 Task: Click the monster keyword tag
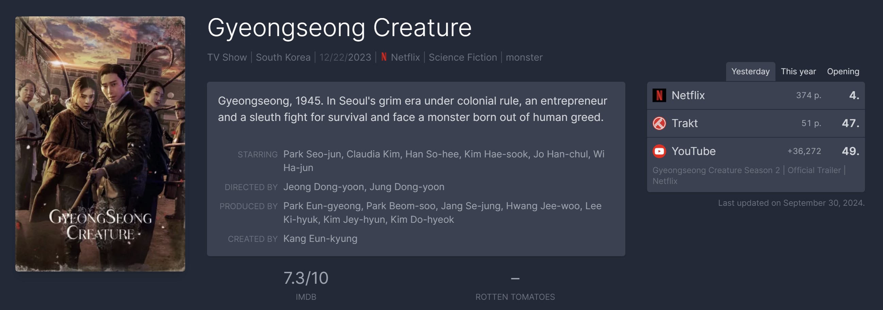click(524, 57)
